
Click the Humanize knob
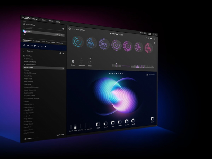pyautogui.click(x=82, y=62)
